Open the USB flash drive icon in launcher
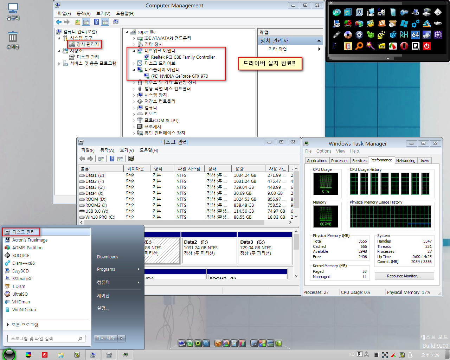 click(x=336, y=35)
